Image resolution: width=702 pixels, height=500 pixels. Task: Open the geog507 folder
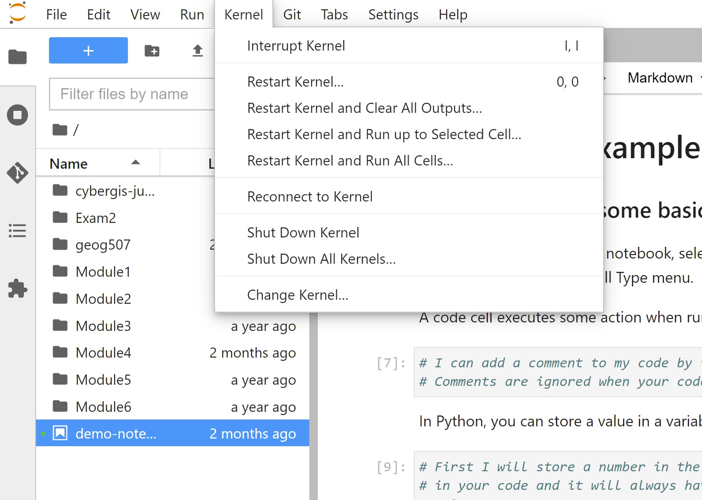[x=103, y=245]
